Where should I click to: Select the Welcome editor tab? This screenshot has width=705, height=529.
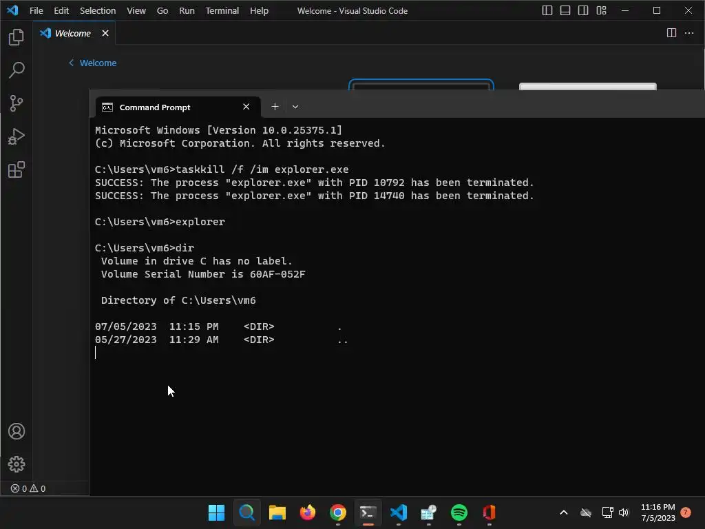click(x=74, y=33)
